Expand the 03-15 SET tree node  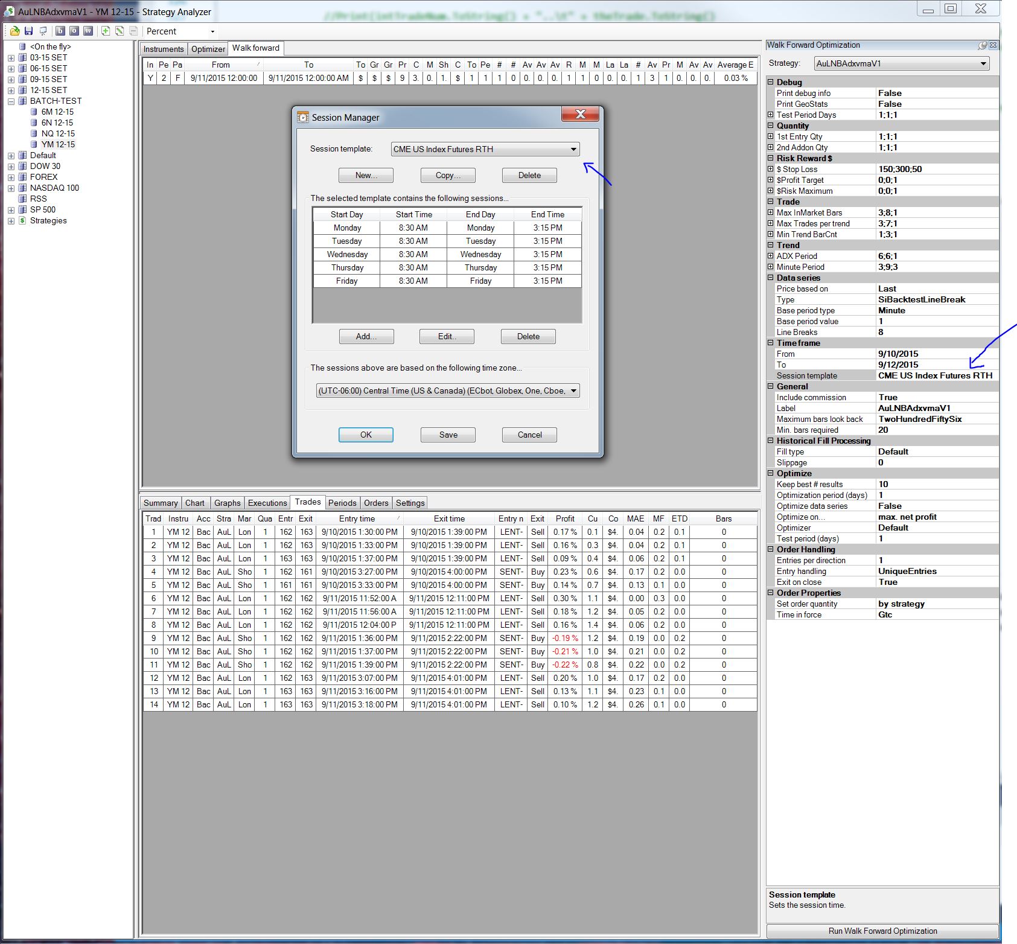pos(11,58)
